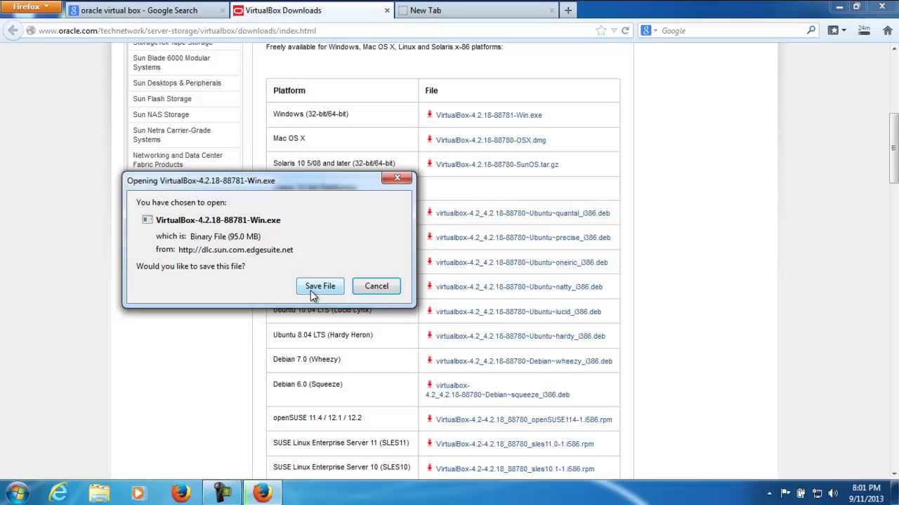The height and width of the screenshot is (505, 899).
Task: Switch to oracle virtual box Google Search tab
Action: 139,11
